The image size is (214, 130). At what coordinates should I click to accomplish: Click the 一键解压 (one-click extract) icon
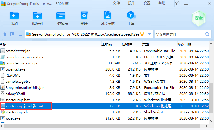coord(61,15)
